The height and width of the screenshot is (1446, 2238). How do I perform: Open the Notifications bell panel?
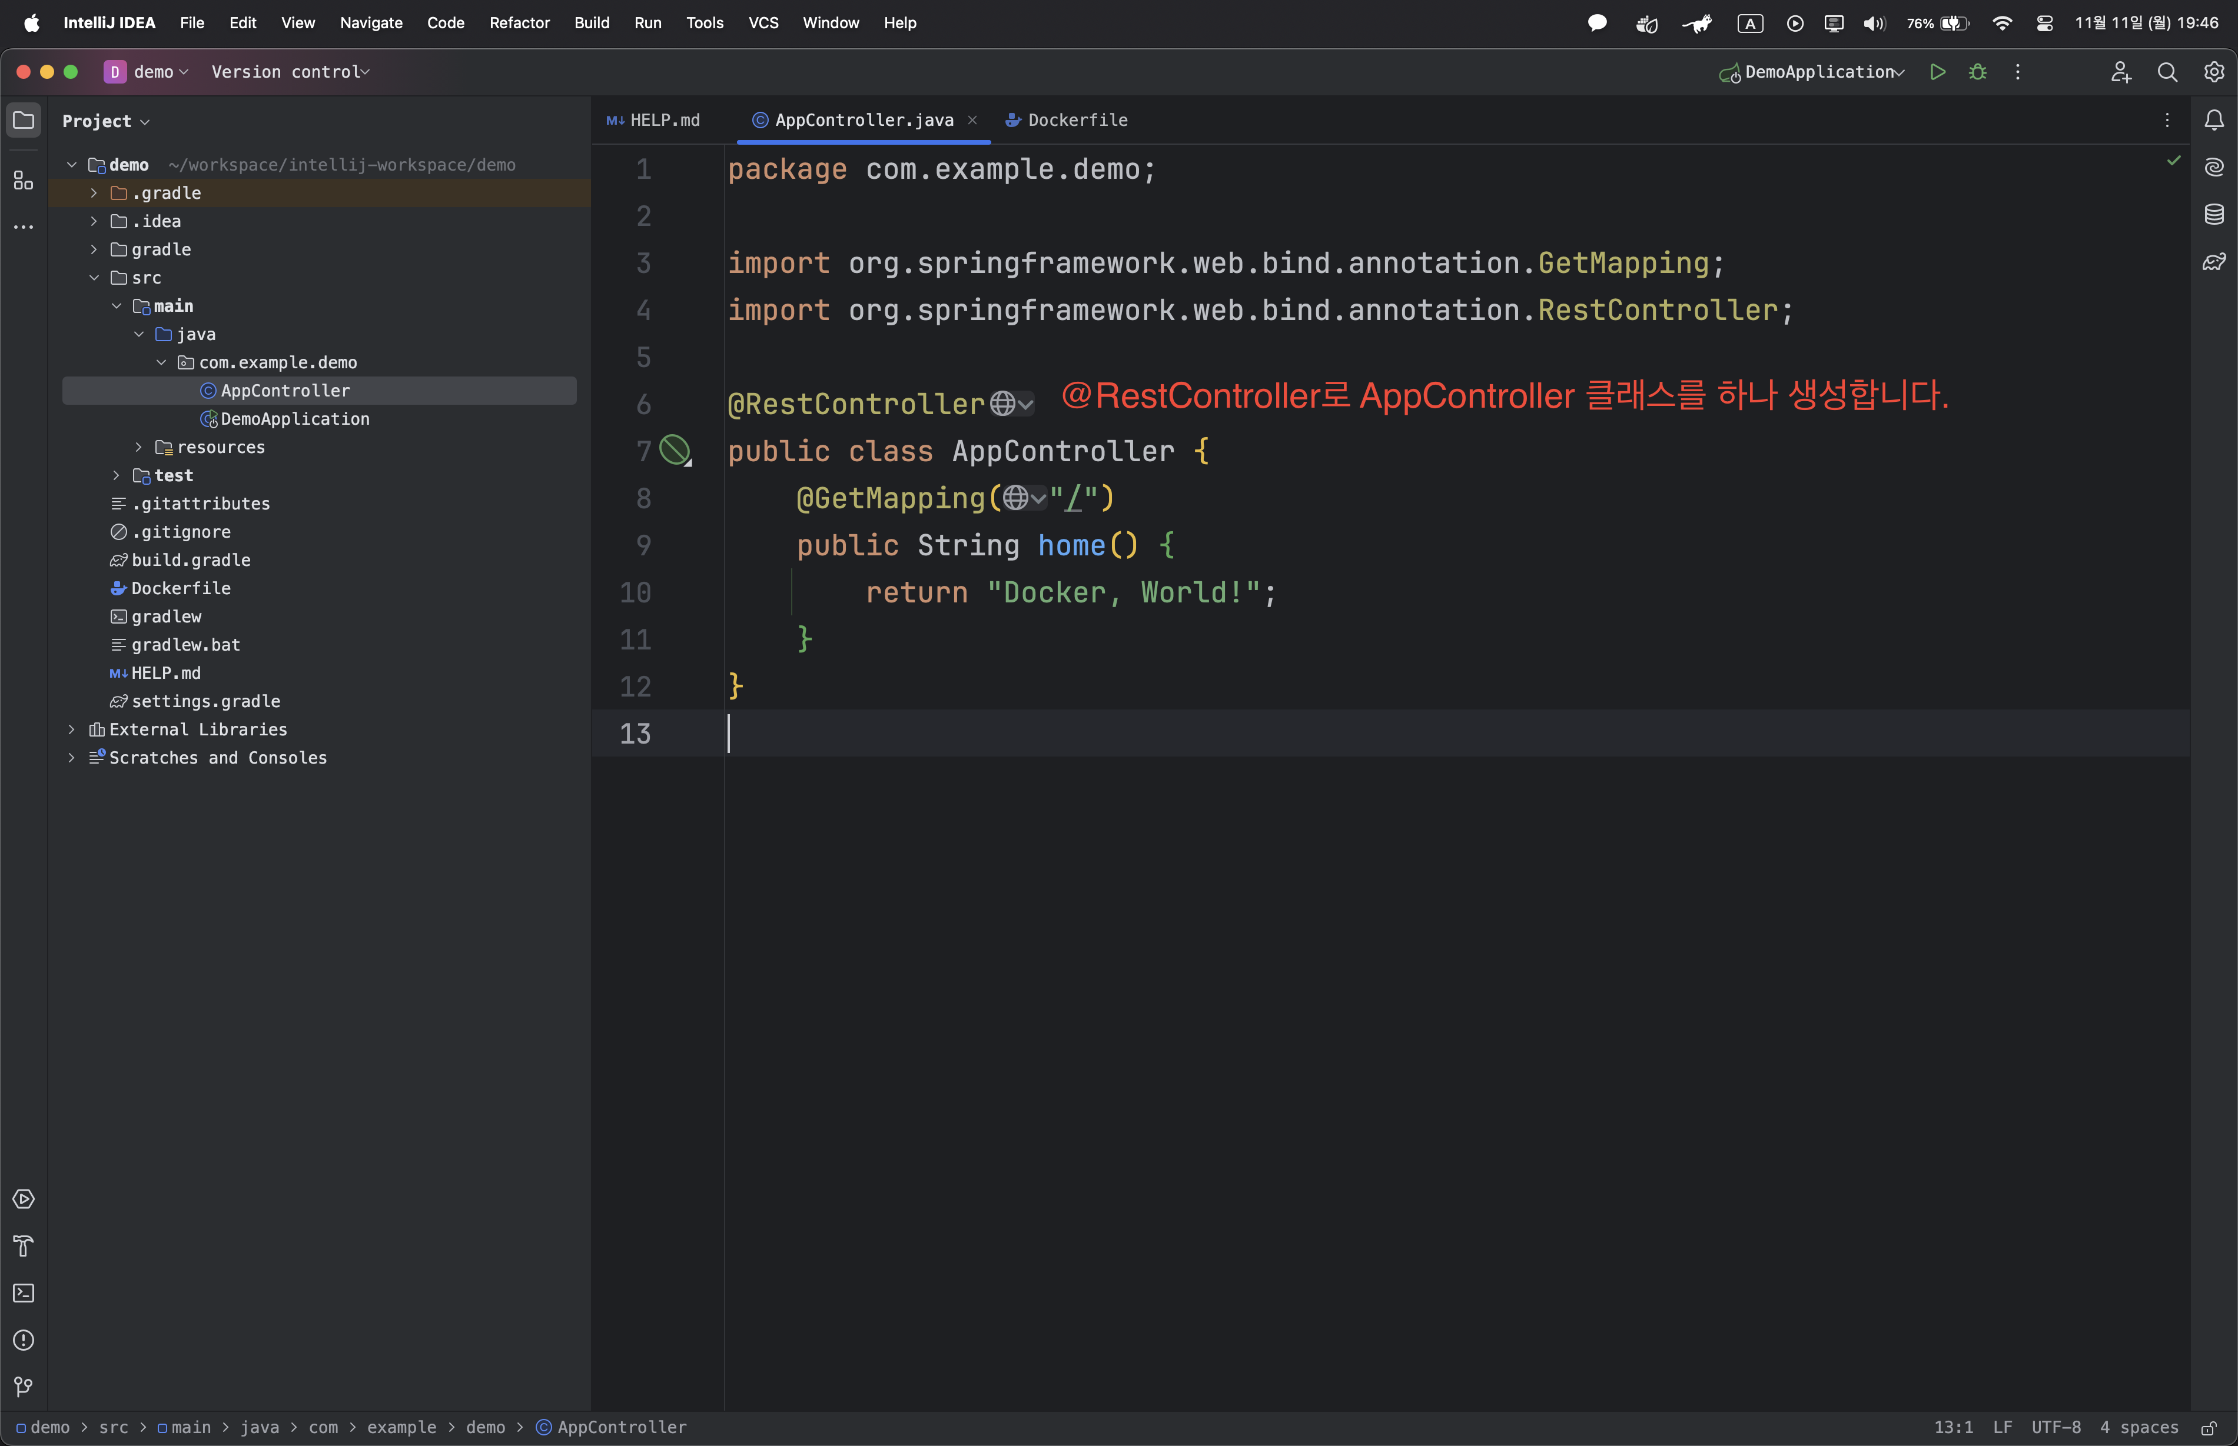[2214, 120]
